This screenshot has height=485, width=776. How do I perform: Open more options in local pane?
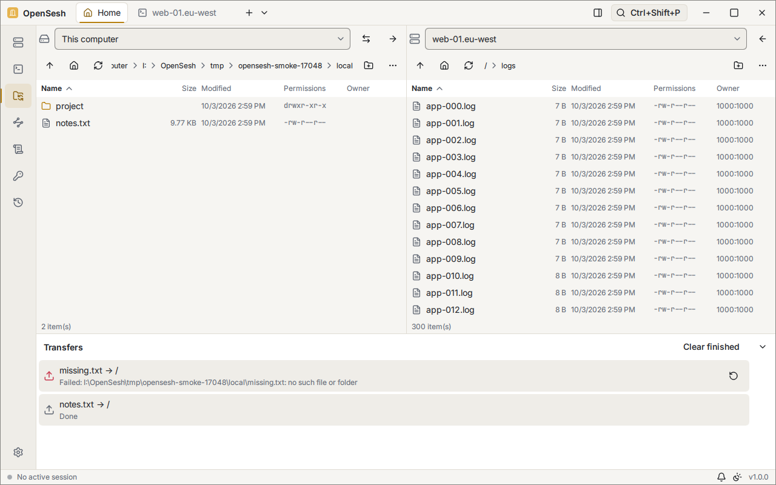393,65
